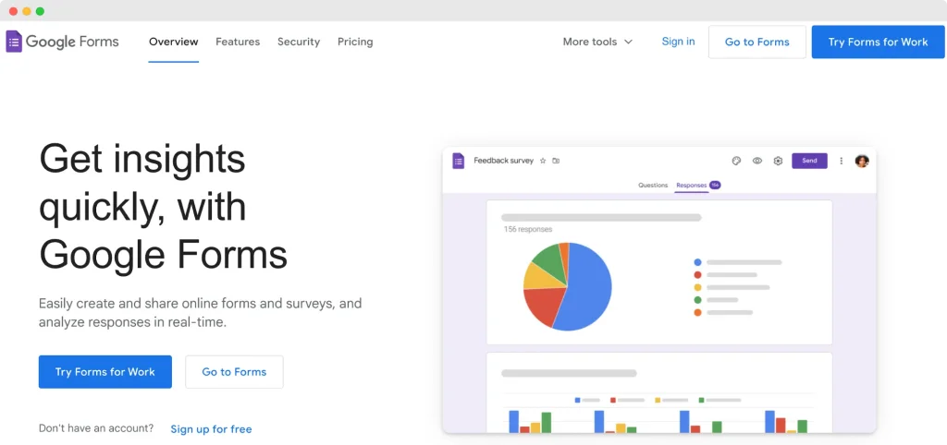Click the red legend dot
Screen dimensions: 947x445
click(x=697, y=275)
